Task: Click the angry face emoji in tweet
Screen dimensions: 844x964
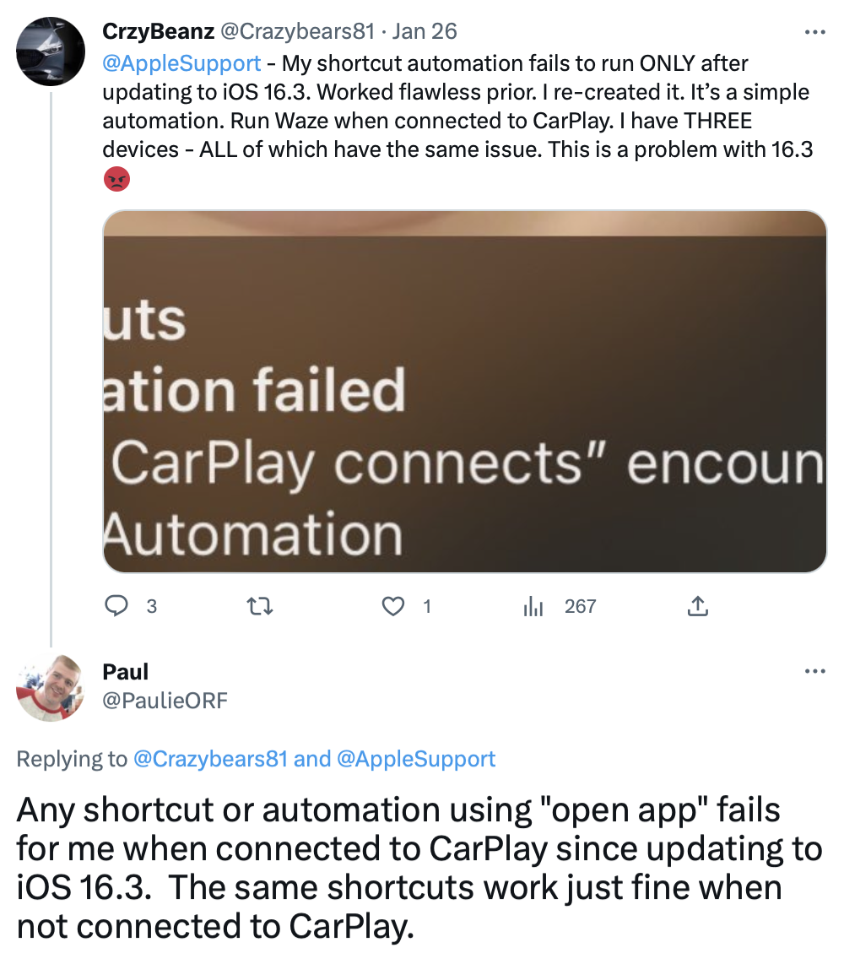Action: [116, 179]
